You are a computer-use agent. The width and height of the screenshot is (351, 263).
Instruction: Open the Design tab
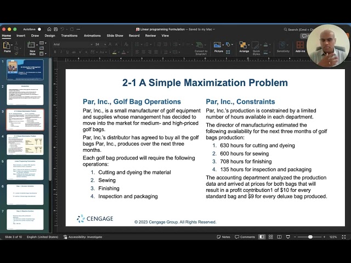(x=50, y=36)
